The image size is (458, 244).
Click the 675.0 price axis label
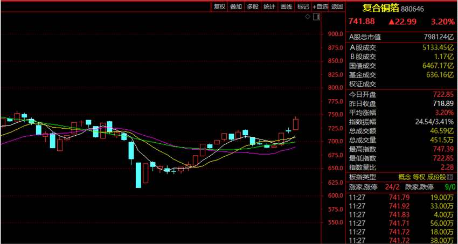335,155
